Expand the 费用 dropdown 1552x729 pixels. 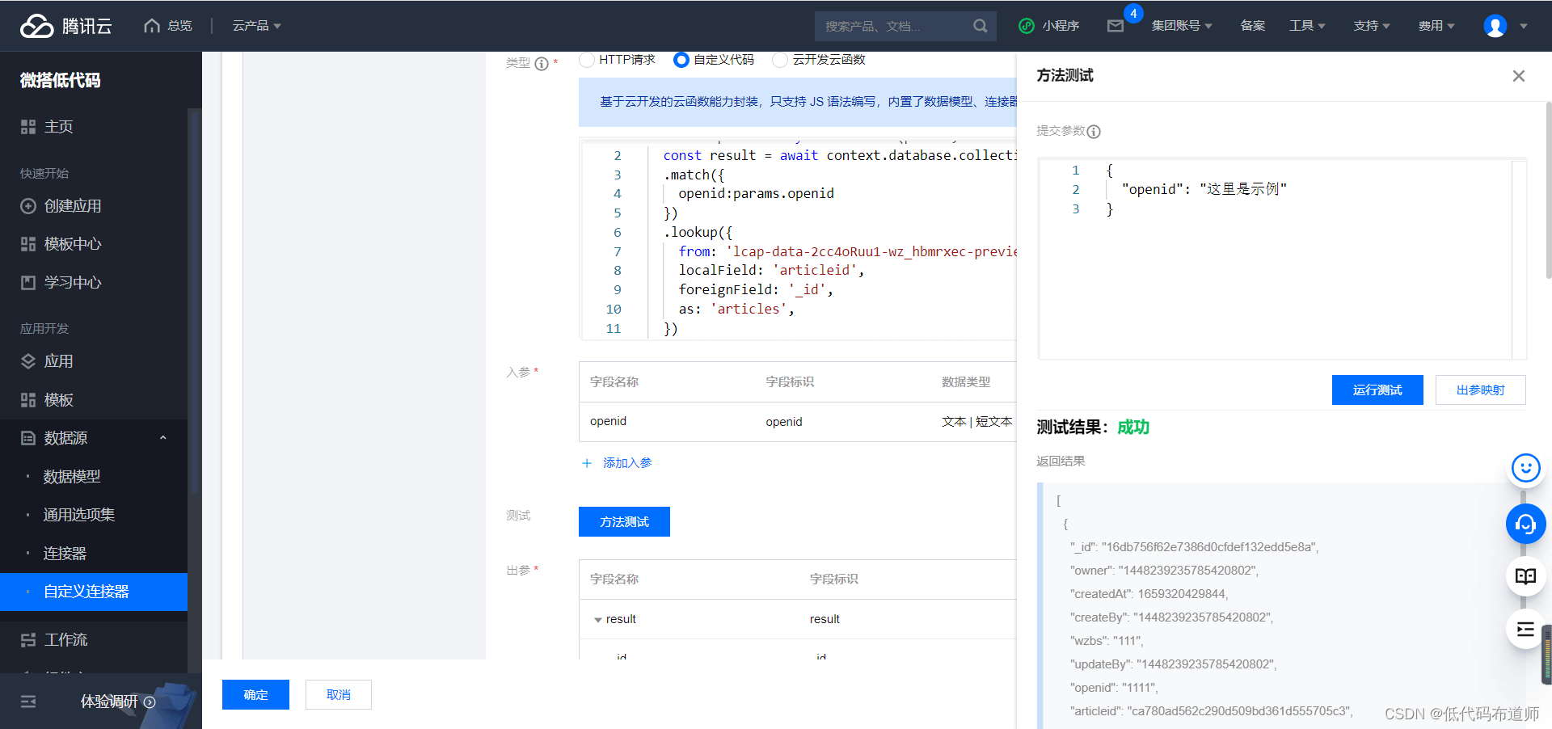pyautogui.click(x=1436, y=26)
